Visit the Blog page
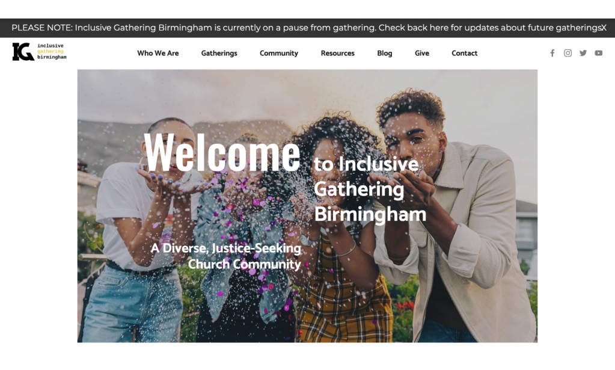 click(x=385, y=53)
